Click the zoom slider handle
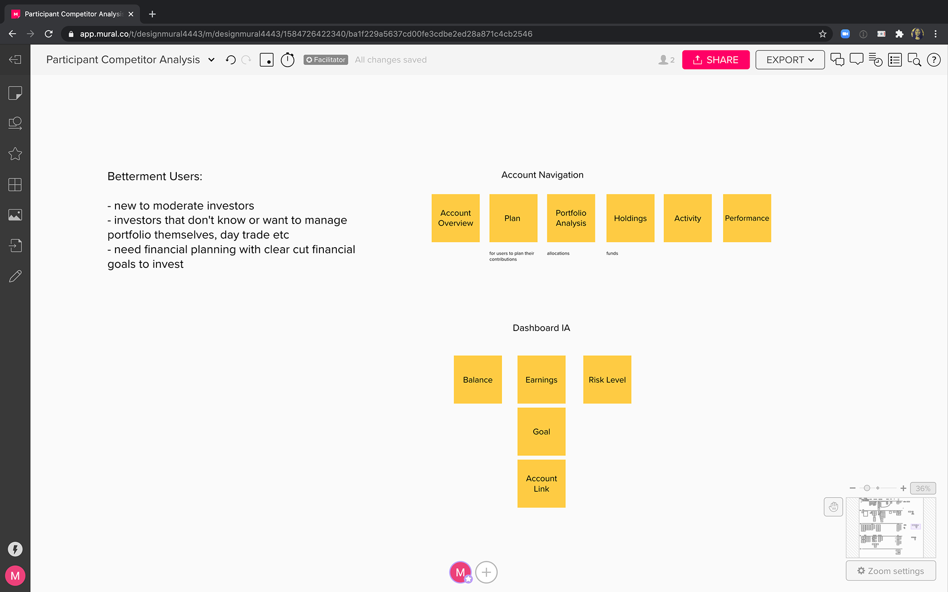The image size is (948, 592). pos(867,488)
